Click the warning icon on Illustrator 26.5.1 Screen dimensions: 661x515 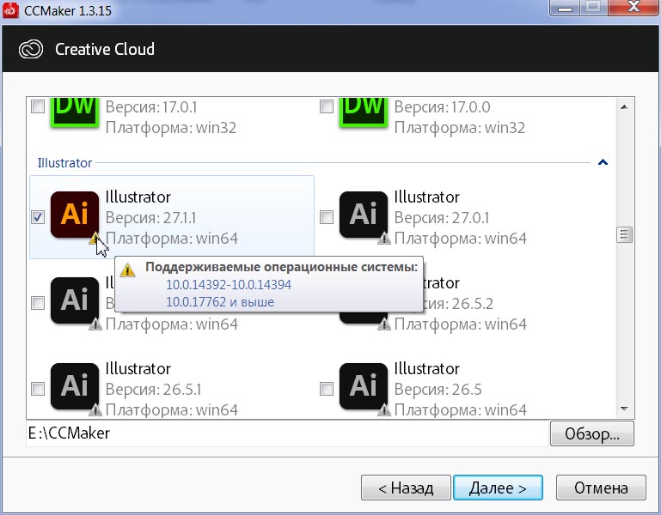(95, 410)
